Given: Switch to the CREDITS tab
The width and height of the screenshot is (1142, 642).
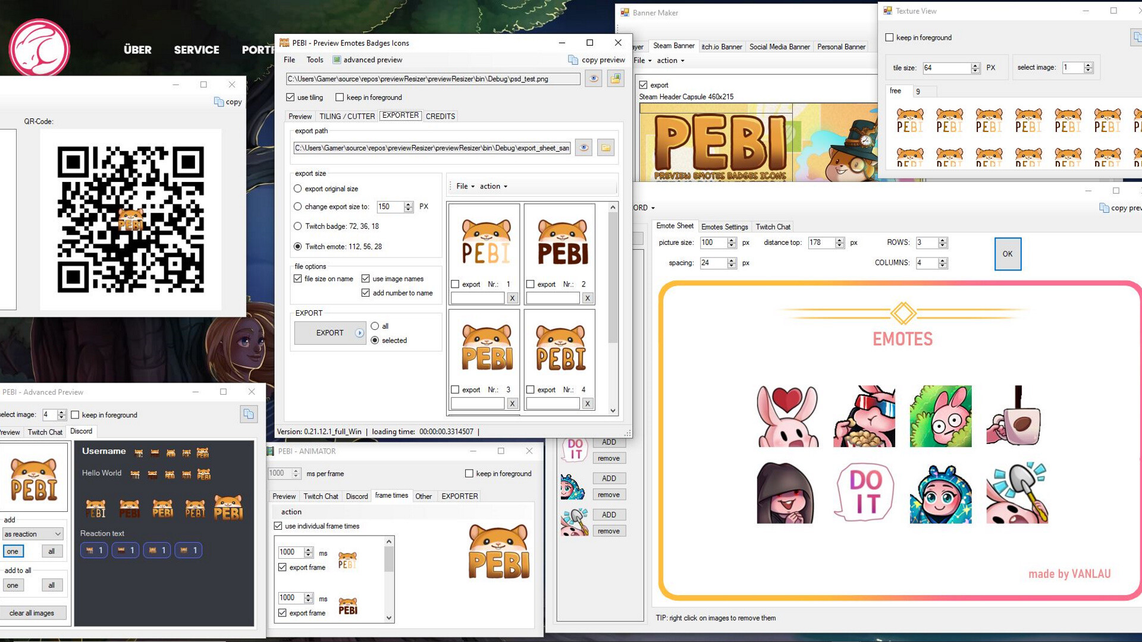Looking at the screenshot, I should (440, 116).
